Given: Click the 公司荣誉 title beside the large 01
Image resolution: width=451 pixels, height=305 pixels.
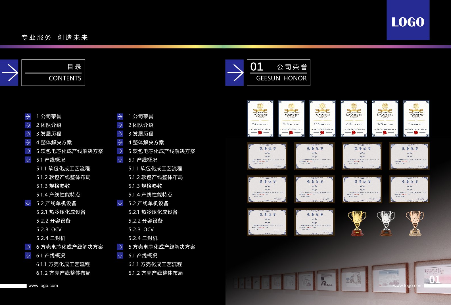Looking at the screenshot, I should tap(292, 67).
